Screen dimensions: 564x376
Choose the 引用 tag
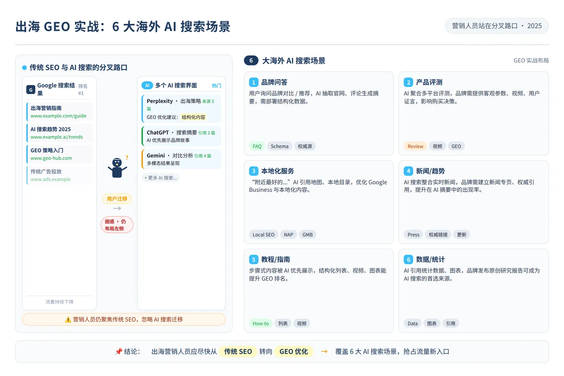click(450, 323)
